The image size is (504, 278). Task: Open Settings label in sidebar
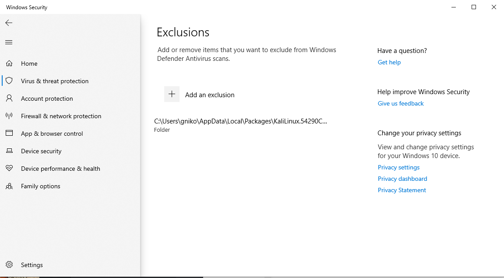[32, 265]
